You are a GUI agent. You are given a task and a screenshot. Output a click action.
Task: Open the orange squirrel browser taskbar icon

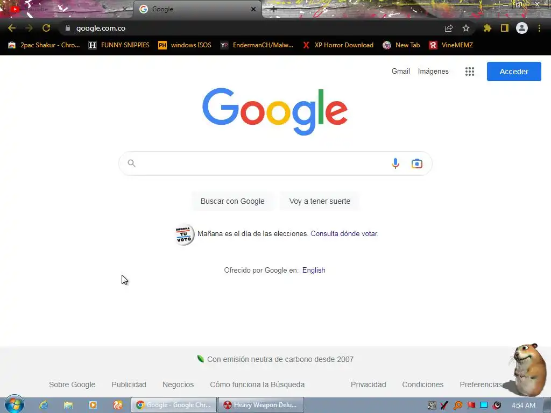(118, 405)
